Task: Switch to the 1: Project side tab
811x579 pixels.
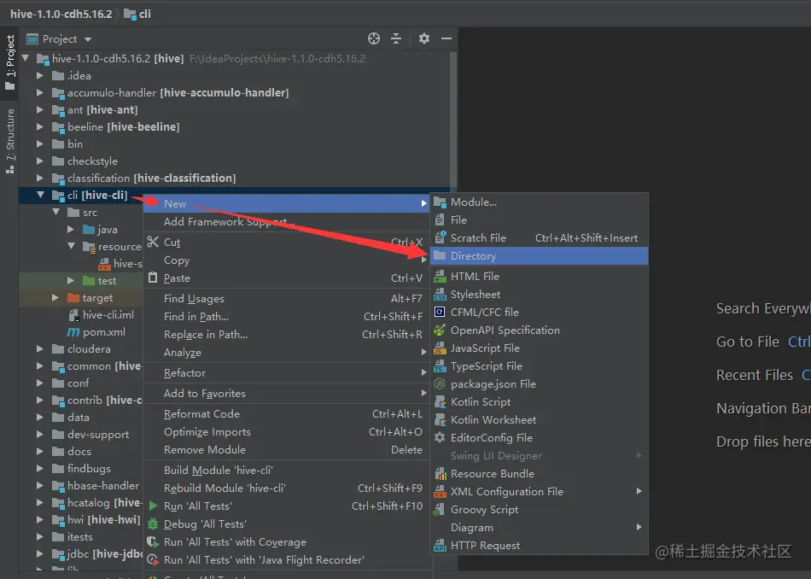Action: [10, 62]
